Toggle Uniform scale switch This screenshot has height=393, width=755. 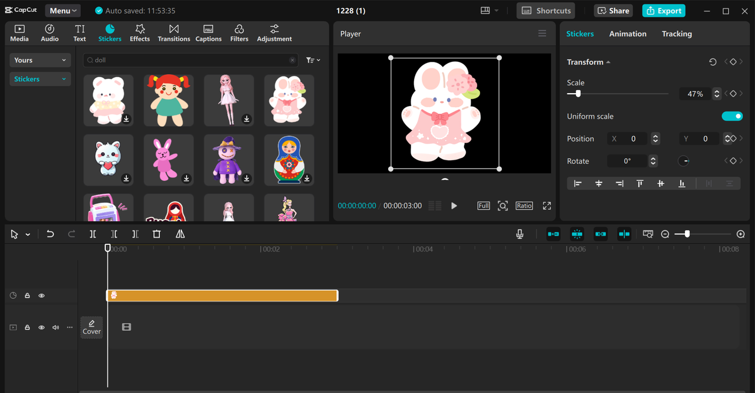pyautogui.click(x=732, y=116)
